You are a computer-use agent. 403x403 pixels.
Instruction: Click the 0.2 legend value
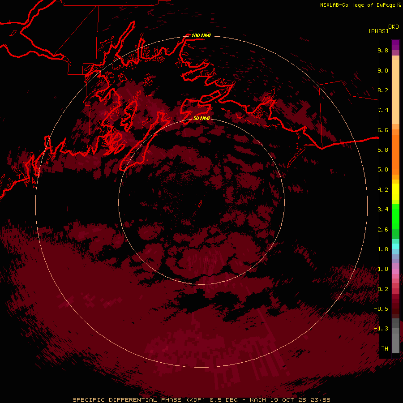click(383, 289)
